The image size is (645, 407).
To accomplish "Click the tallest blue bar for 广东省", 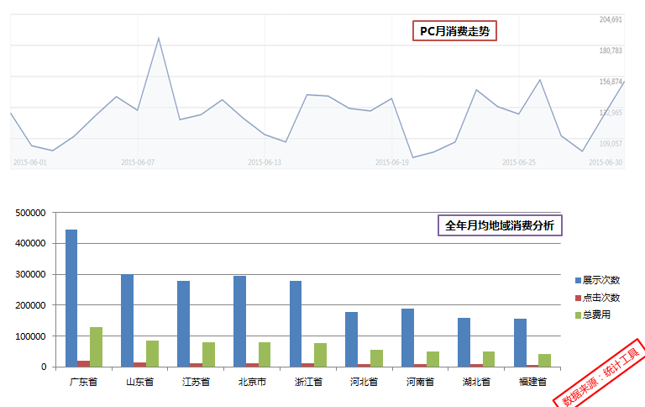I will (x=71, y=298).
